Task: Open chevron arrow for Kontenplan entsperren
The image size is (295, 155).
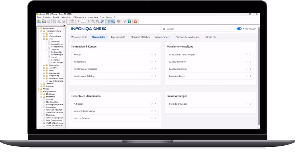Action: [x=155, y=69]
